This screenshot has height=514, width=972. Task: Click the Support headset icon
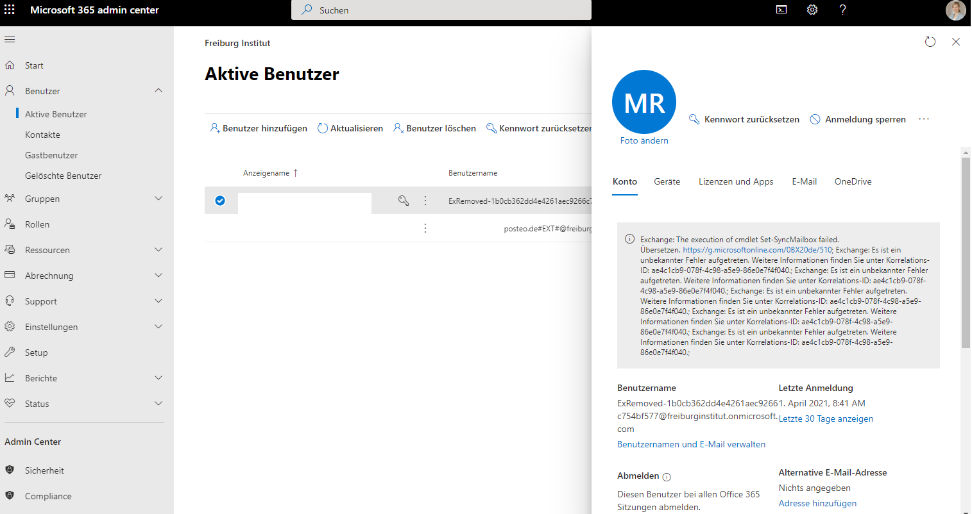coord(10,301)
